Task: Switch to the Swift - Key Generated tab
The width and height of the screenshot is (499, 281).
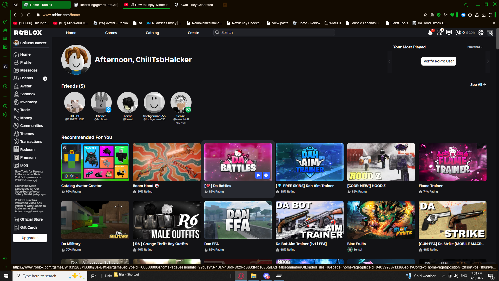Action: (x=196, y=5)
